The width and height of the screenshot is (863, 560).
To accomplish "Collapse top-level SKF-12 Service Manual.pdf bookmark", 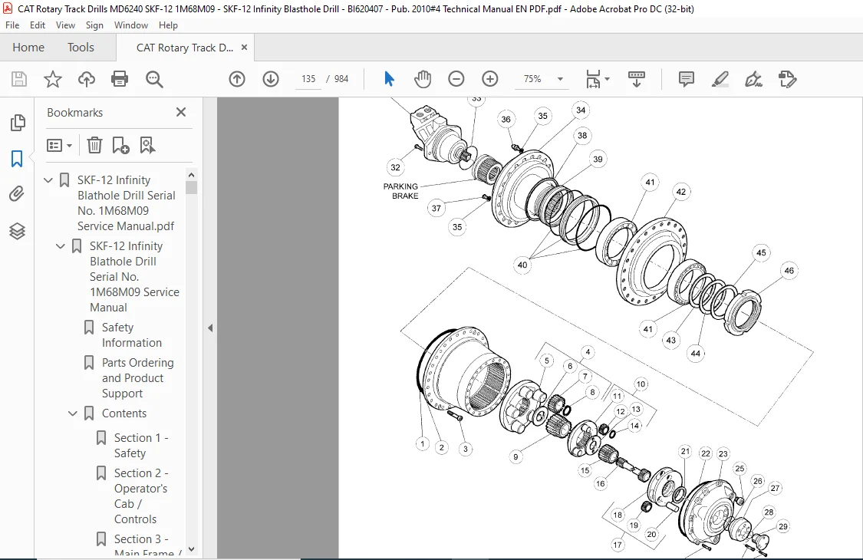I will pyautogui.click(x=48, y=180).
